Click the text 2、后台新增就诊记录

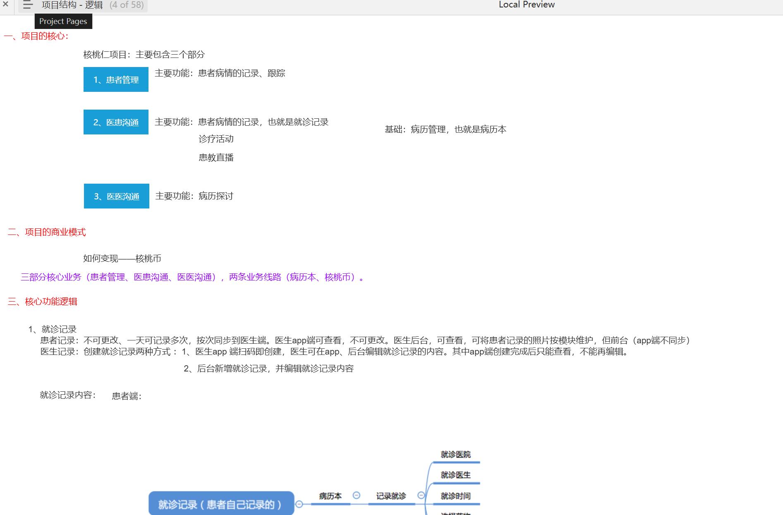point(269,369)
